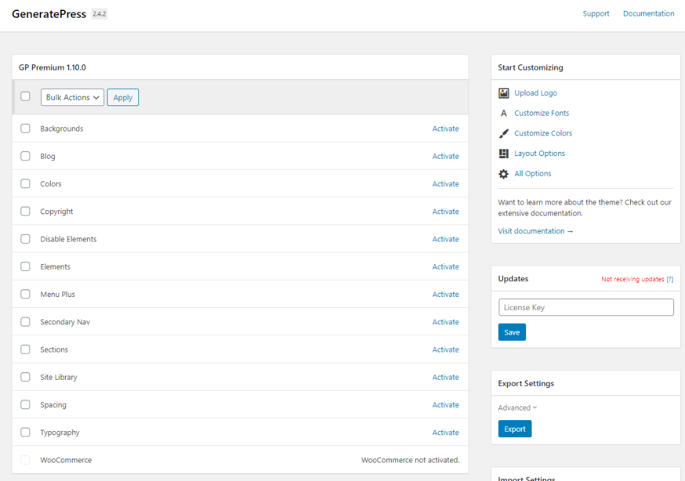The height and width of the screenshot is (481, 685).
Task: Click the All Options gear icon
Action: pyautogui.click(x=503, y=174)
